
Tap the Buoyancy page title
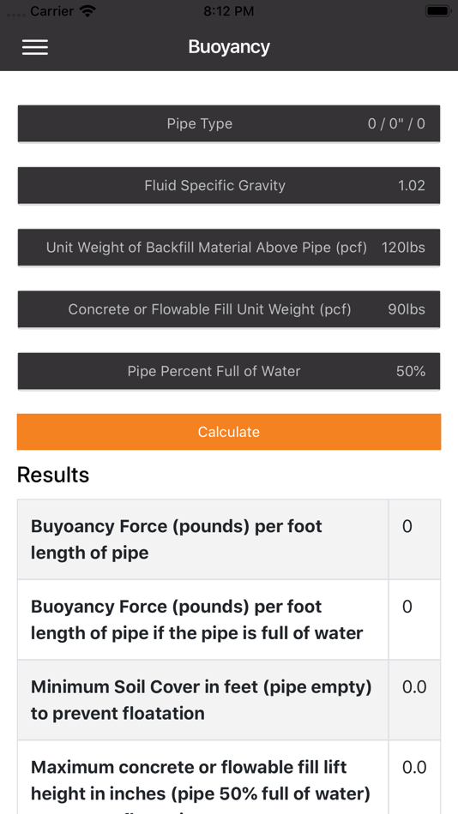[x=229, y=47]
